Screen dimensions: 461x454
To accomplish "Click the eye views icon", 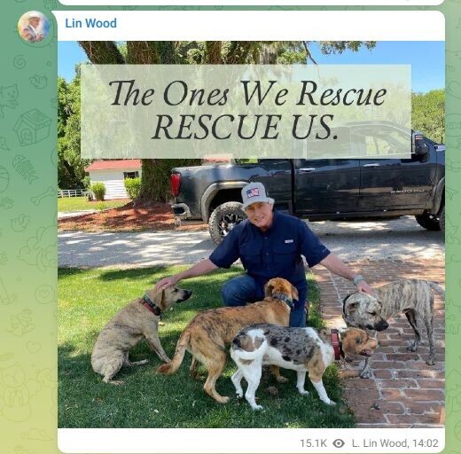I will coord(339,443).
